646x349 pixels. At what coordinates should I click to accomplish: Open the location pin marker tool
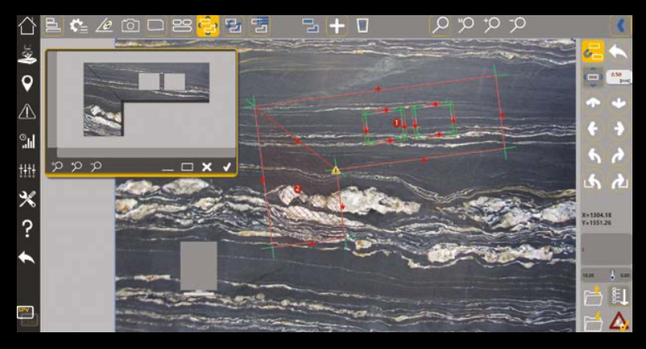point(27,83)
